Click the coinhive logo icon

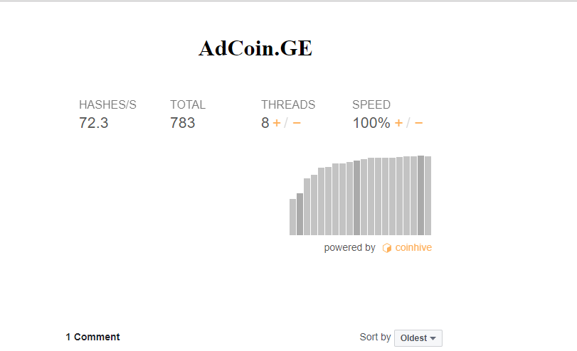pyautogui.click(x=387, y=248)
